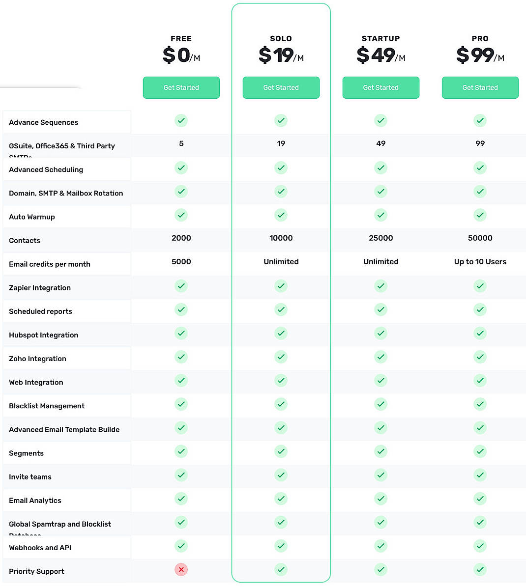Click Get Started under the Free plan
This screenshot has width=526, height=587.
click(x=181, y=87)
